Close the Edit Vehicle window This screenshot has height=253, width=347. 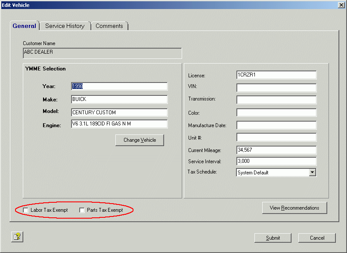point(341,5)
